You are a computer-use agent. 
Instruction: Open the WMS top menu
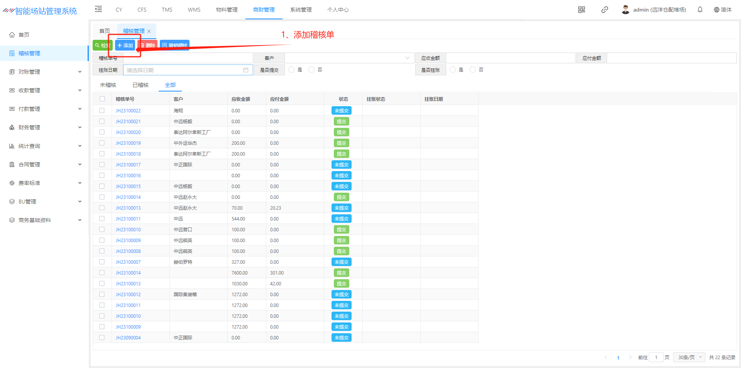click(194, 10)
